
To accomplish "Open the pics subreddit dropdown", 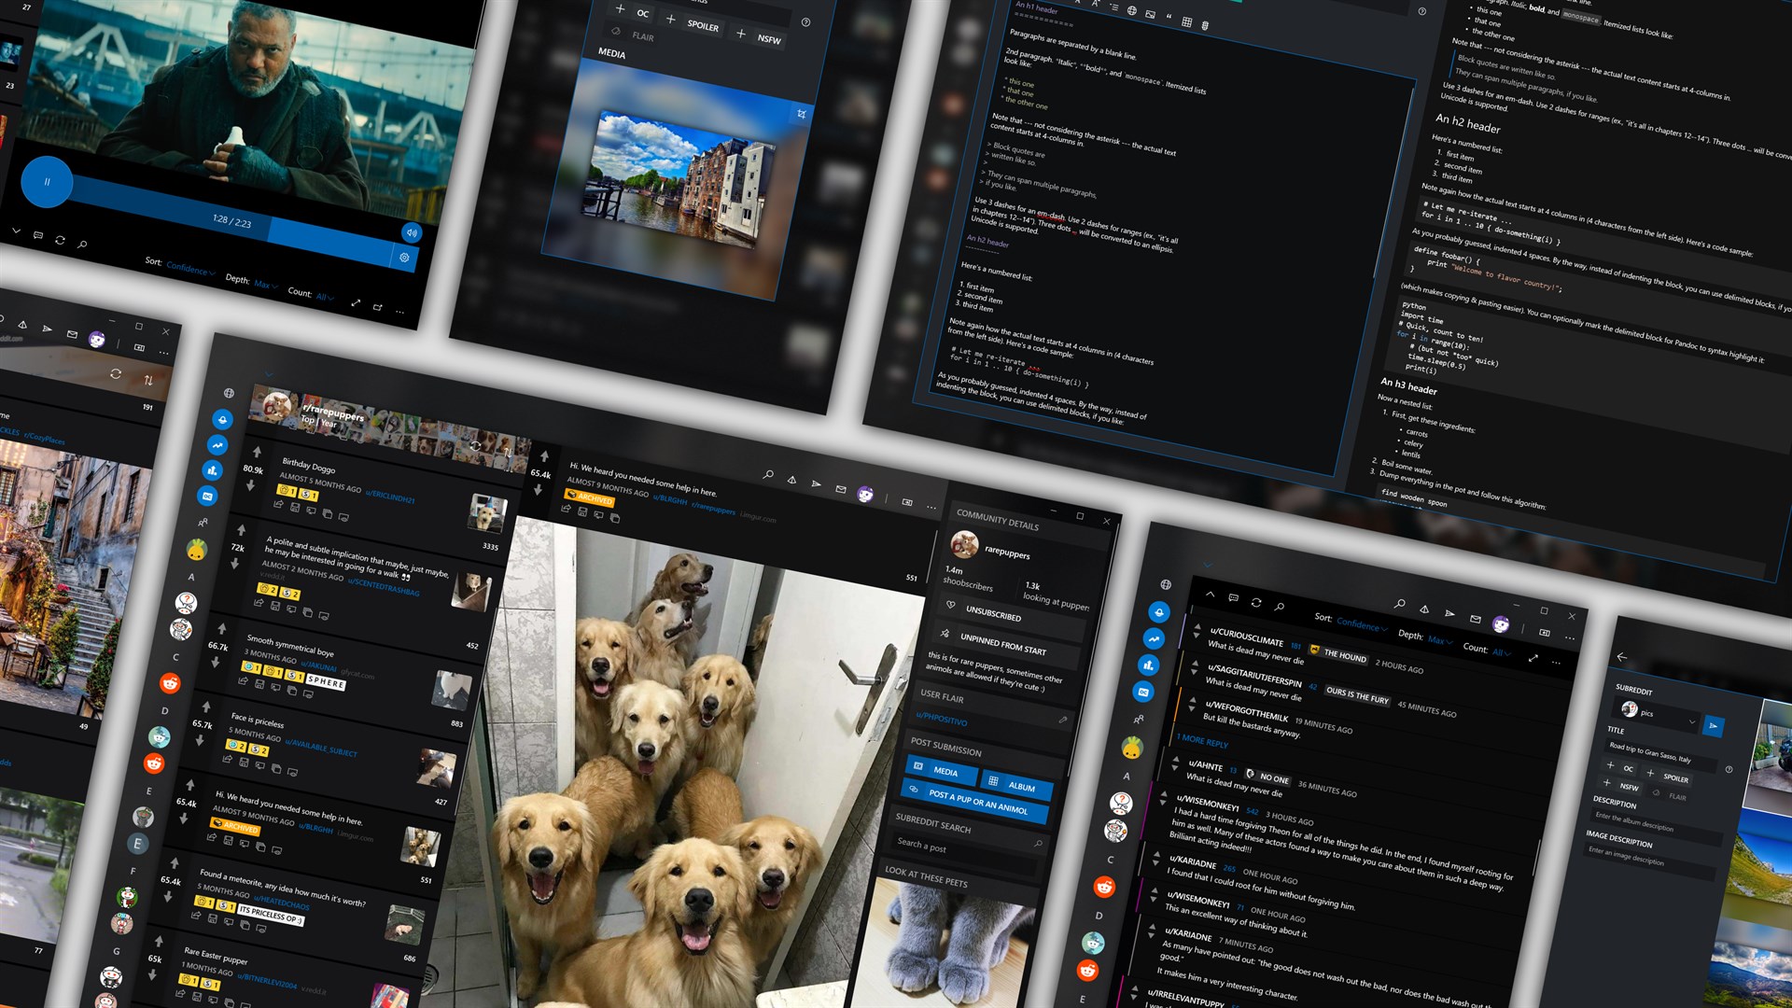I will (1691, 721).
